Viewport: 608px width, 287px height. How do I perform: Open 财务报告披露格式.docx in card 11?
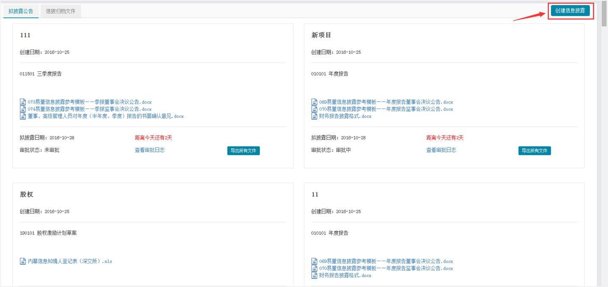345,276
